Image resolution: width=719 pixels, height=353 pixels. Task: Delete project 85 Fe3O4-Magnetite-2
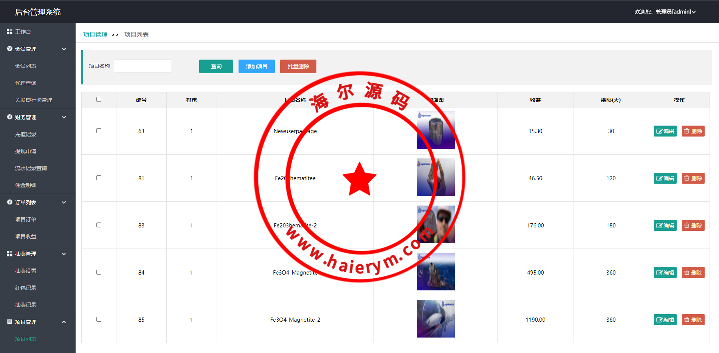pos(693,320)
